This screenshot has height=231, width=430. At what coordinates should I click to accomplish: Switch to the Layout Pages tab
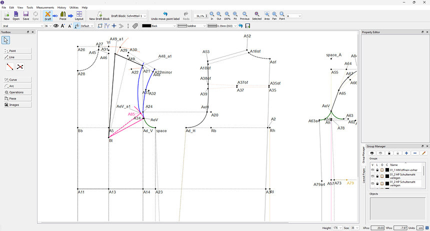click(x=363, y=175)
